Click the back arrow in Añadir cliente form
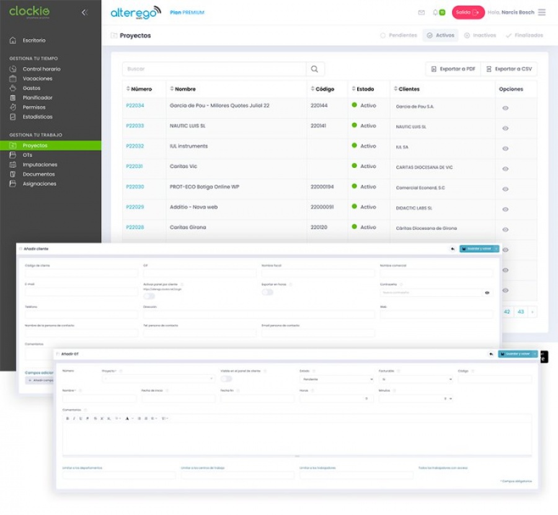Image resolution: width=558 pixels, height=515 pixels. pyautogui.click(x=453, y=249)
